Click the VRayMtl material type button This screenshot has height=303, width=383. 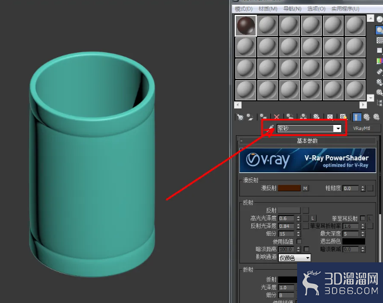click(x=361, y=128)
